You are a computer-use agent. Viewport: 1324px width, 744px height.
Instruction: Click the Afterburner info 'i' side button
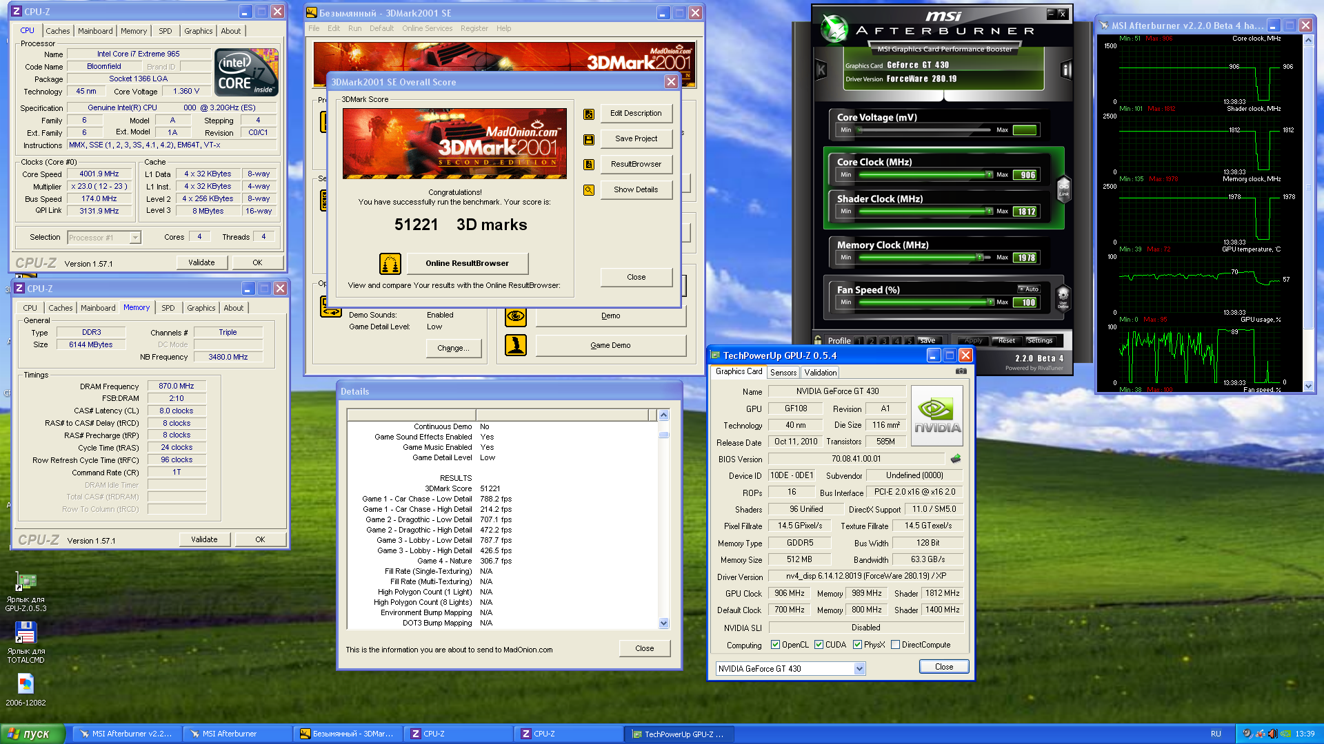[x=1066, y=70]
